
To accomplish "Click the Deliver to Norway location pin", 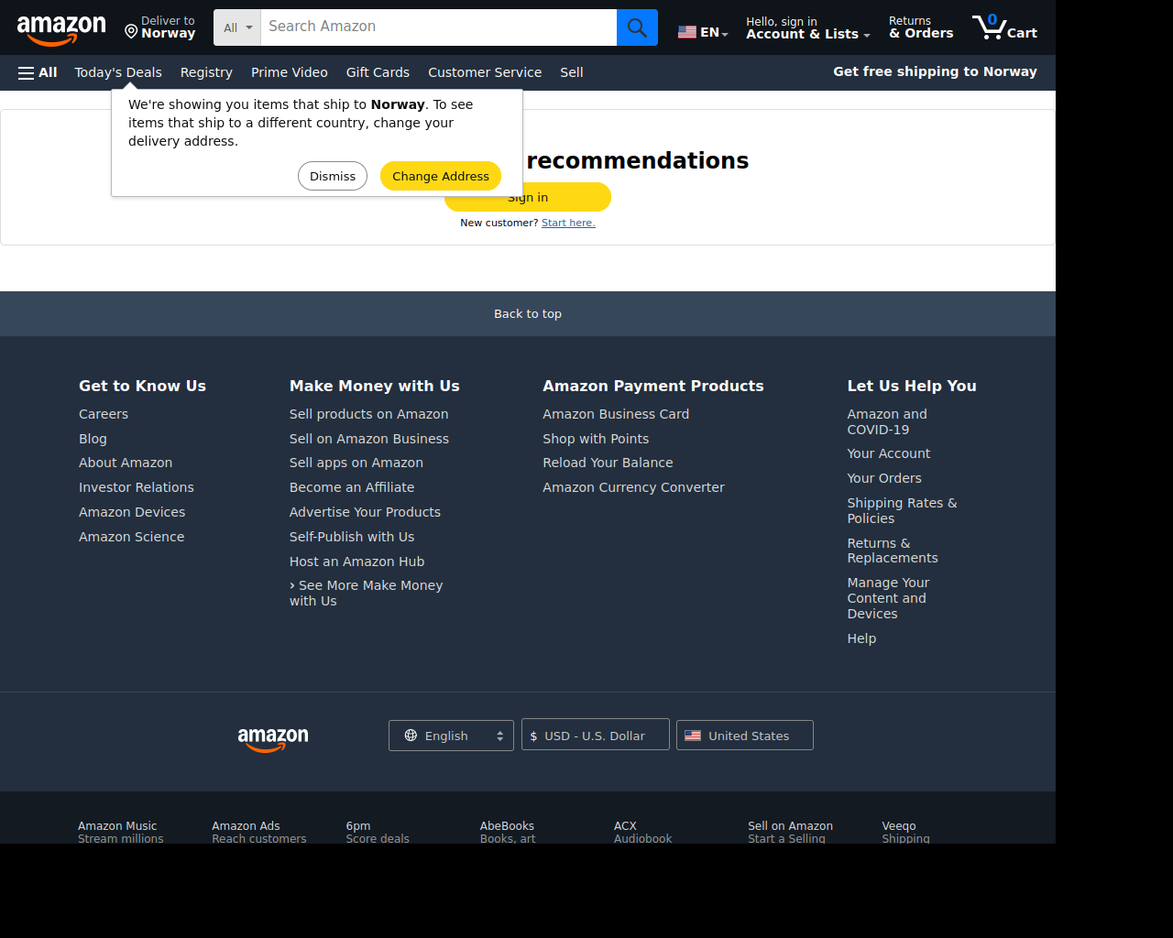I will [131, 32].
